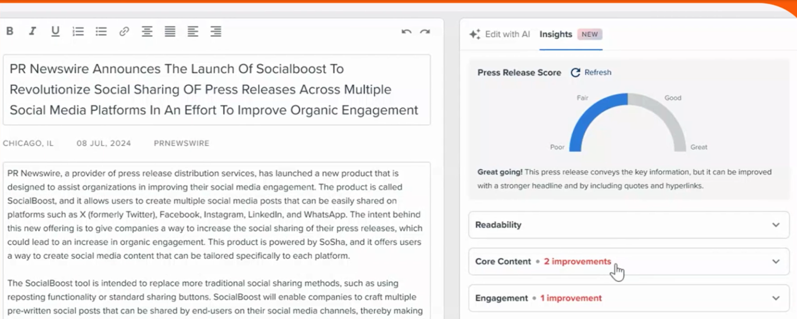Viewport: 797px width, 319px height.
Task: Click the Great going! feedback text
Action: coord(500,172)
